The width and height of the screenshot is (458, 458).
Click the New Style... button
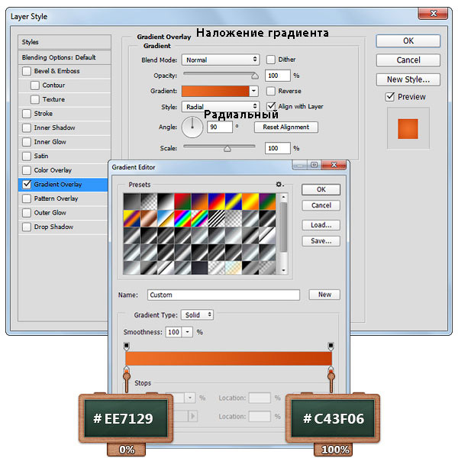[x=408, y=79]
